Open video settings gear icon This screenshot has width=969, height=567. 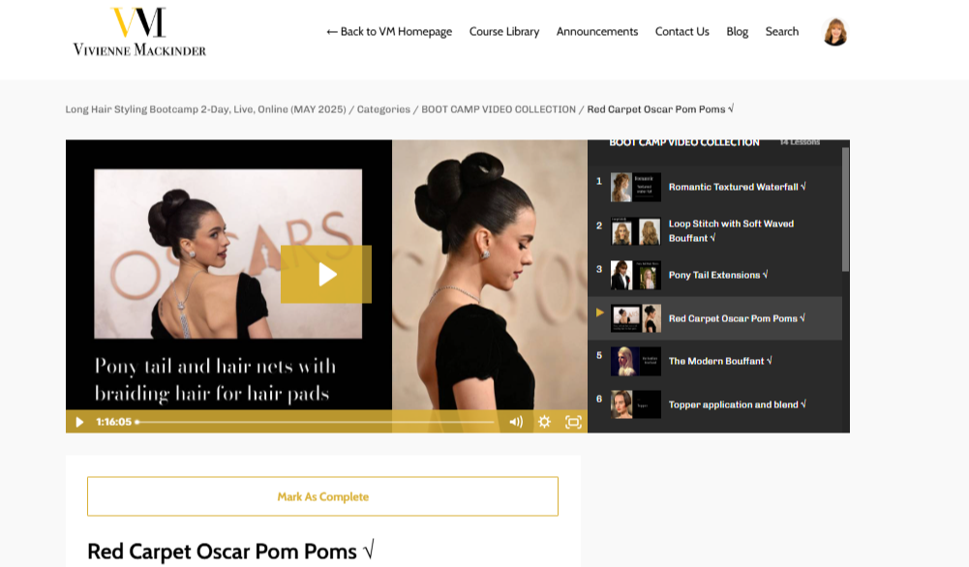tap(544, 422)
